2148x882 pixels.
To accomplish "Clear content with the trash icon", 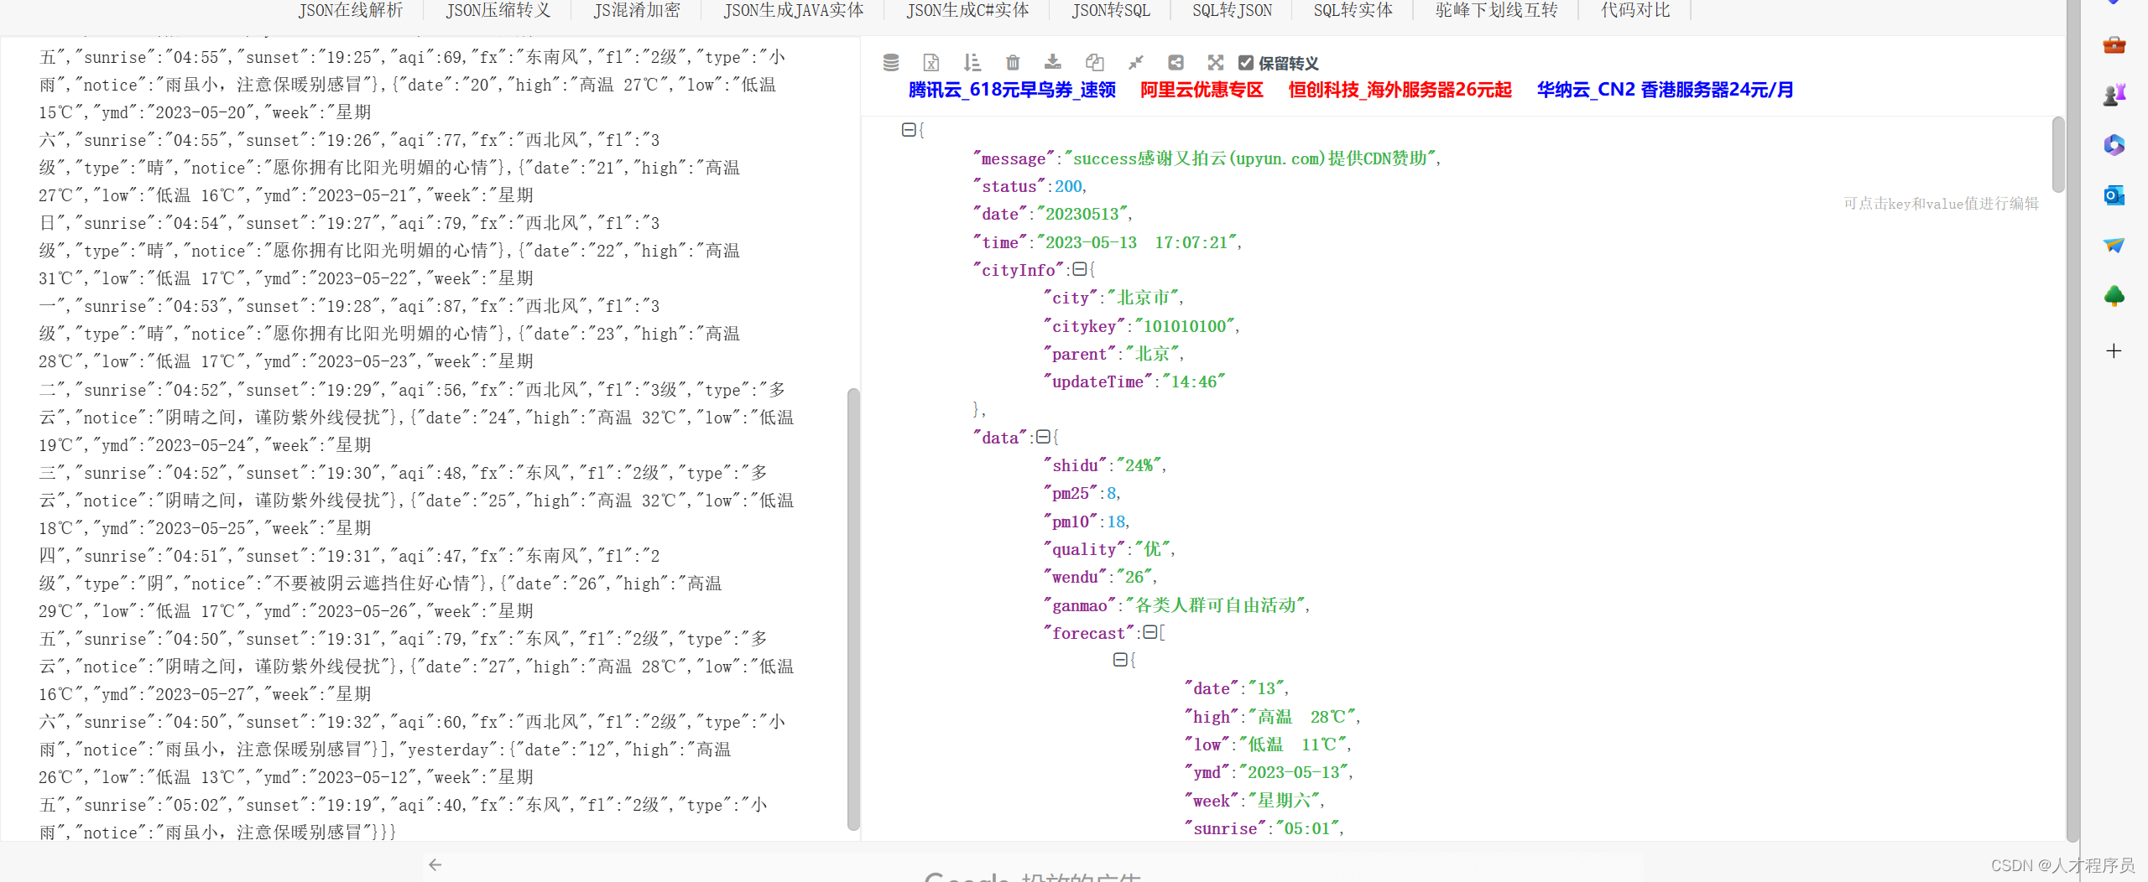I will pos(1013,63).
